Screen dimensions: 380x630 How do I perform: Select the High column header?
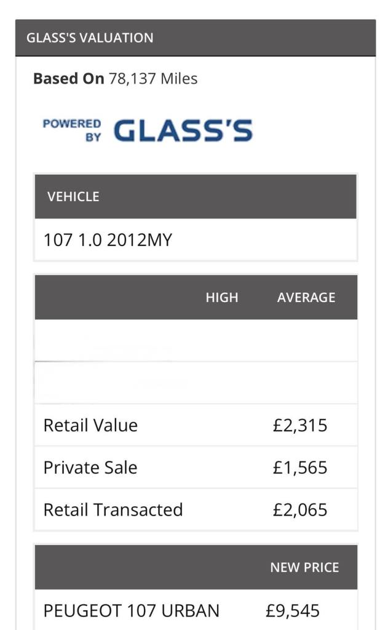coord(221,297)
